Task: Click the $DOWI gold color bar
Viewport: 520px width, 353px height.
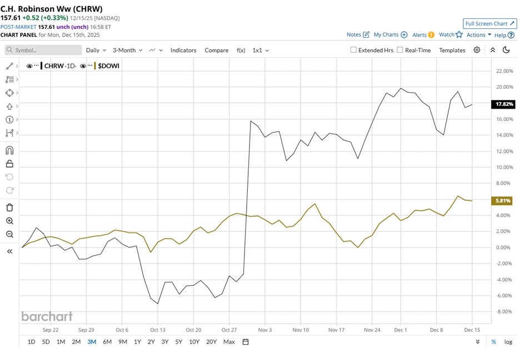Action: coord(95,65)
